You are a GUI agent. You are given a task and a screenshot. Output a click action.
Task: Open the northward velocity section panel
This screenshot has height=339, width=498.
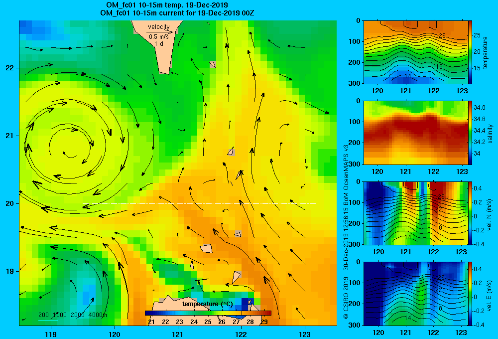[415, 213]
